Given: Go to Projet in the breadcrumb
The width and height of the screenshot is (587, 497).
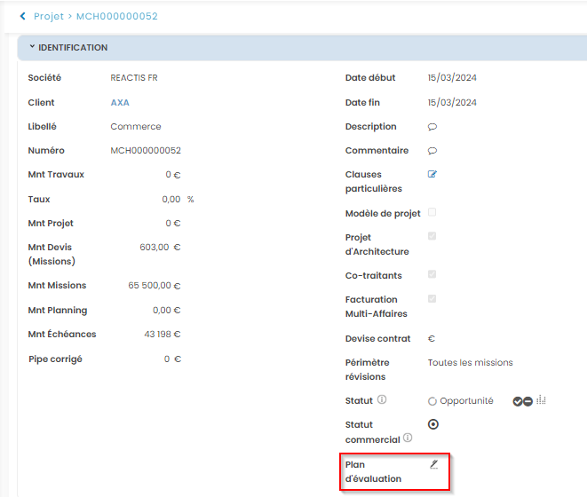Looking at the screenshot, I should click(x=49, y=16).
